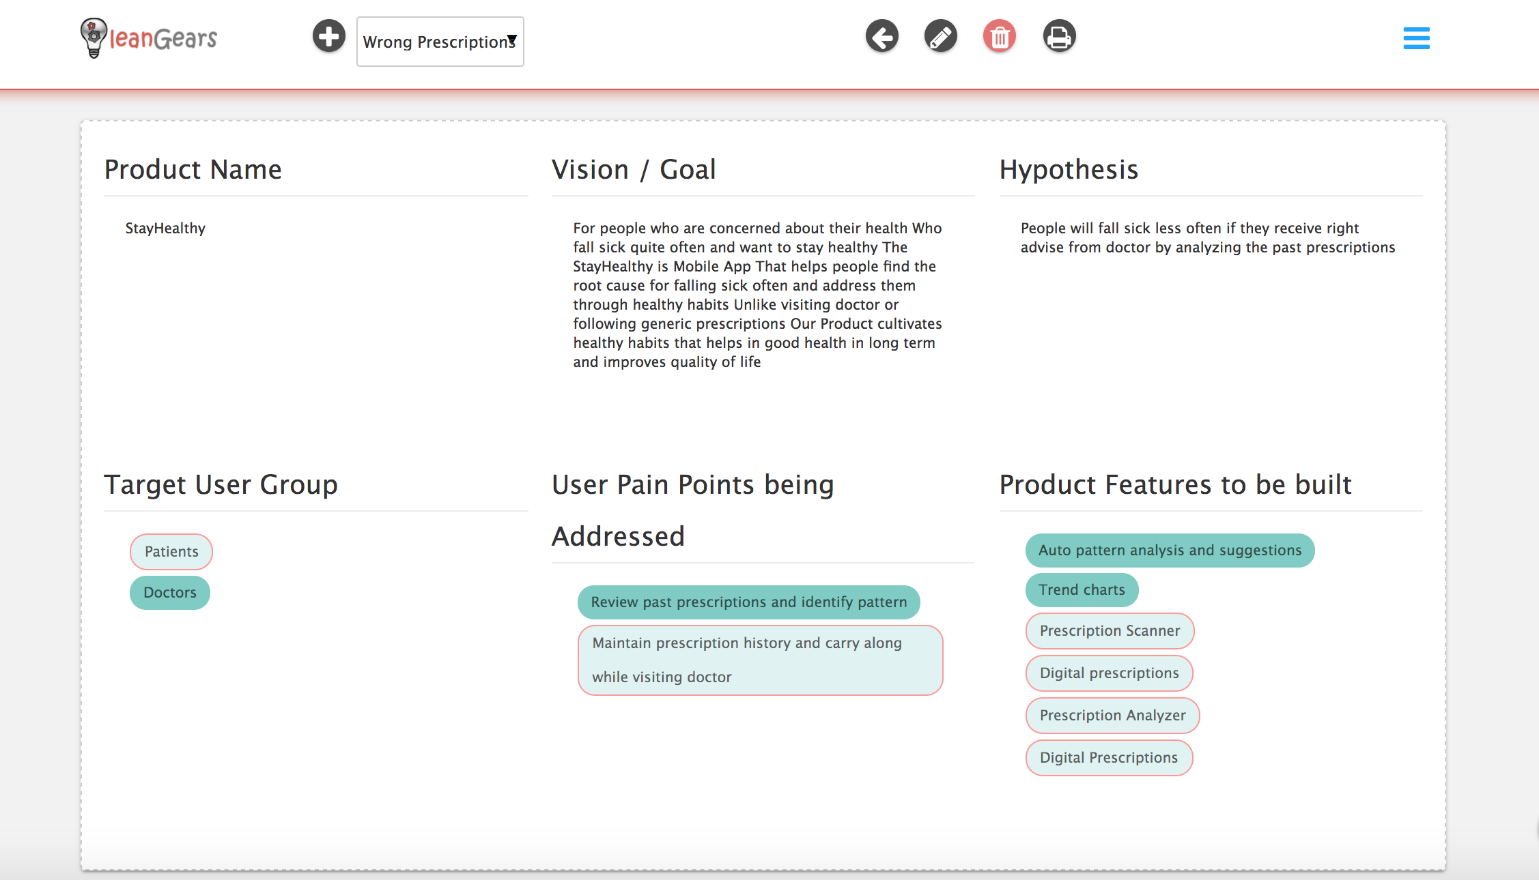Click the plus icon to add new canvas

(x=328, y=36)
